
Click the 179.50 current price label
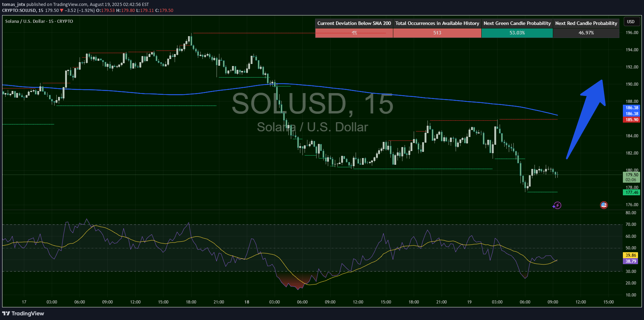point(632,175)
